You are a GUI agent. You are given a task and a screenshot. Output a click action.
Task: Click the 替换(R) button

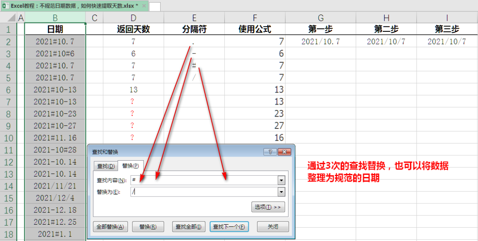point(148,226)
